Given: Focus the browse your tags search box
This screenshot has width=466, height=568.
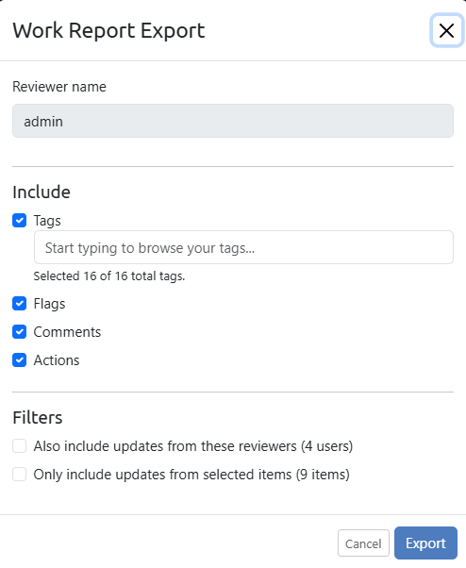Looking at the screenshot, I should (243, 247).
